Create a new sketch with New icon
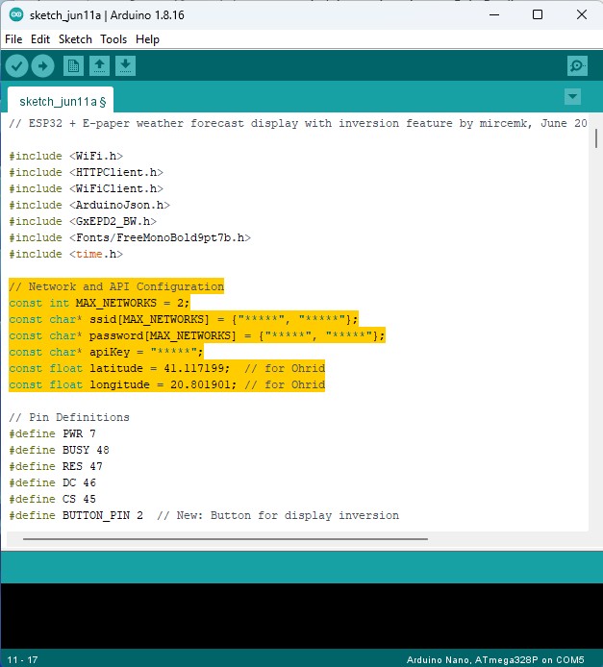 [73, 65]
